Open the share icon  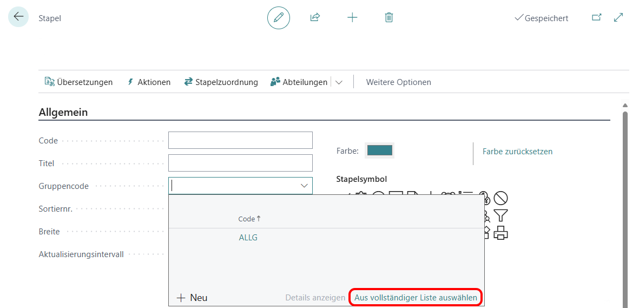click(315, 17)
